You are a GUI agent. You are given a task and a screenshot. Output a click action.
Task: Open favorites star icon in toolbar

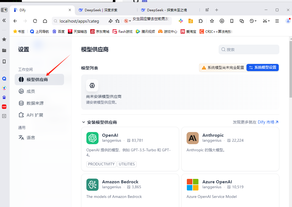(x=212, y=21)
